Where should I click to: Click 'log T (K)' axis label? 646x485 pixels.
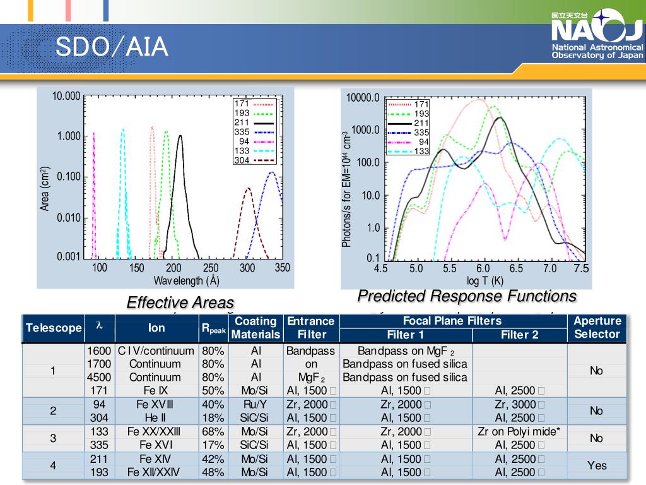coord(485,281)
